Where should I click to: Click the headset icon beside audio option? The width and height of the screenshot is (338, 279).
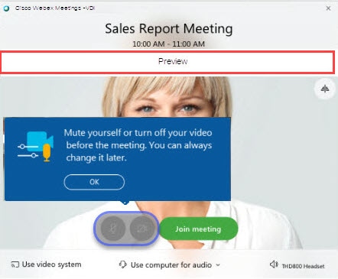(x=123, y=264)
